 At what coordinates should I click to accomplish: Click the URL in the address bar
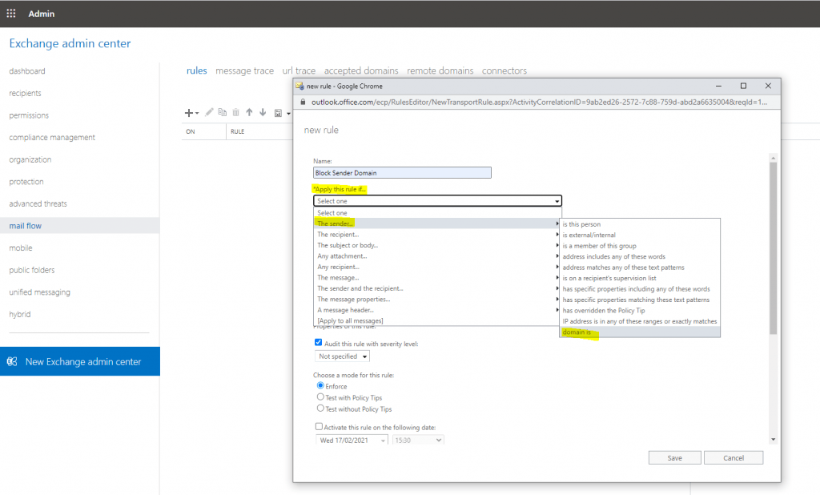point(539,102)
